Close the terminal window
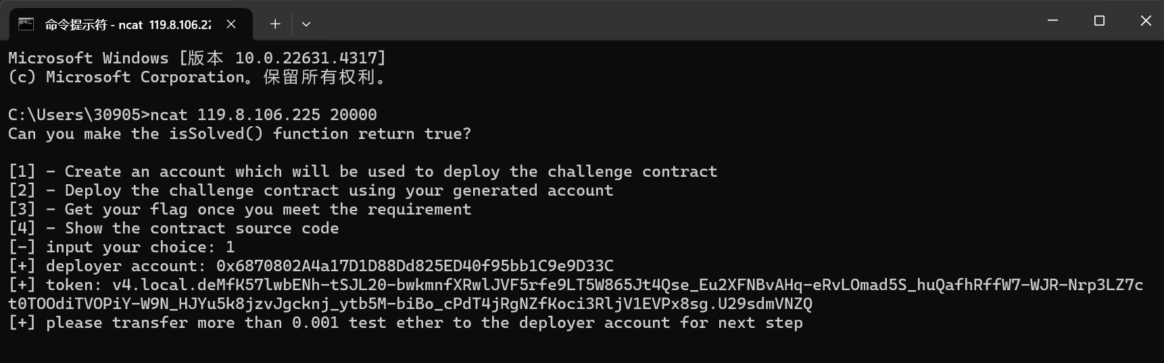The width and height of the screenshot is (1164, 363). pos(1146,21)
